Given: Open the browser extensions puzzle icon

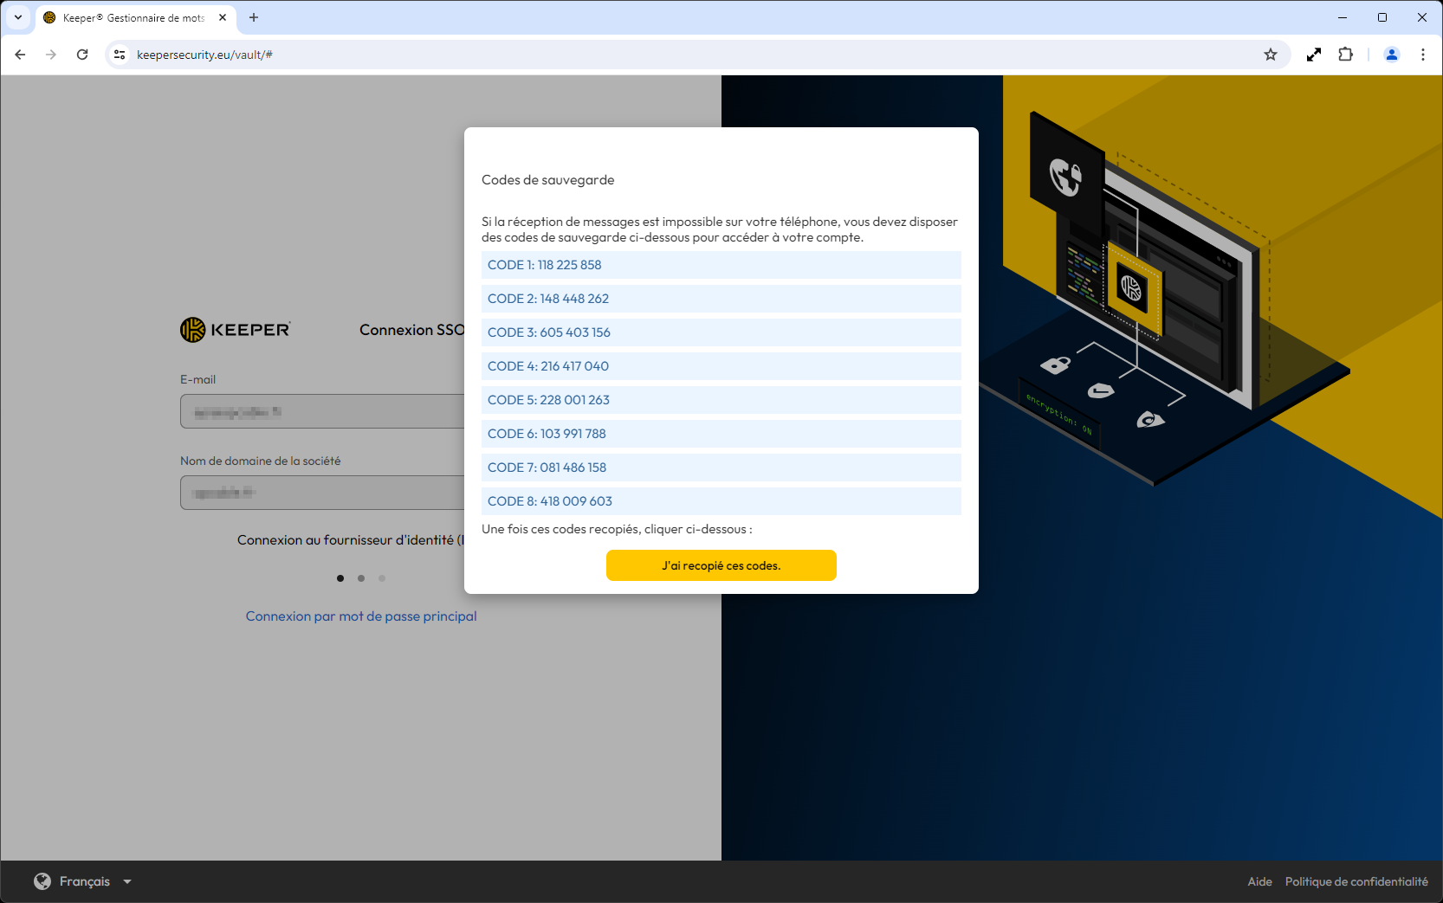Looking at the screenshot, I should [x=1345, y=55].
